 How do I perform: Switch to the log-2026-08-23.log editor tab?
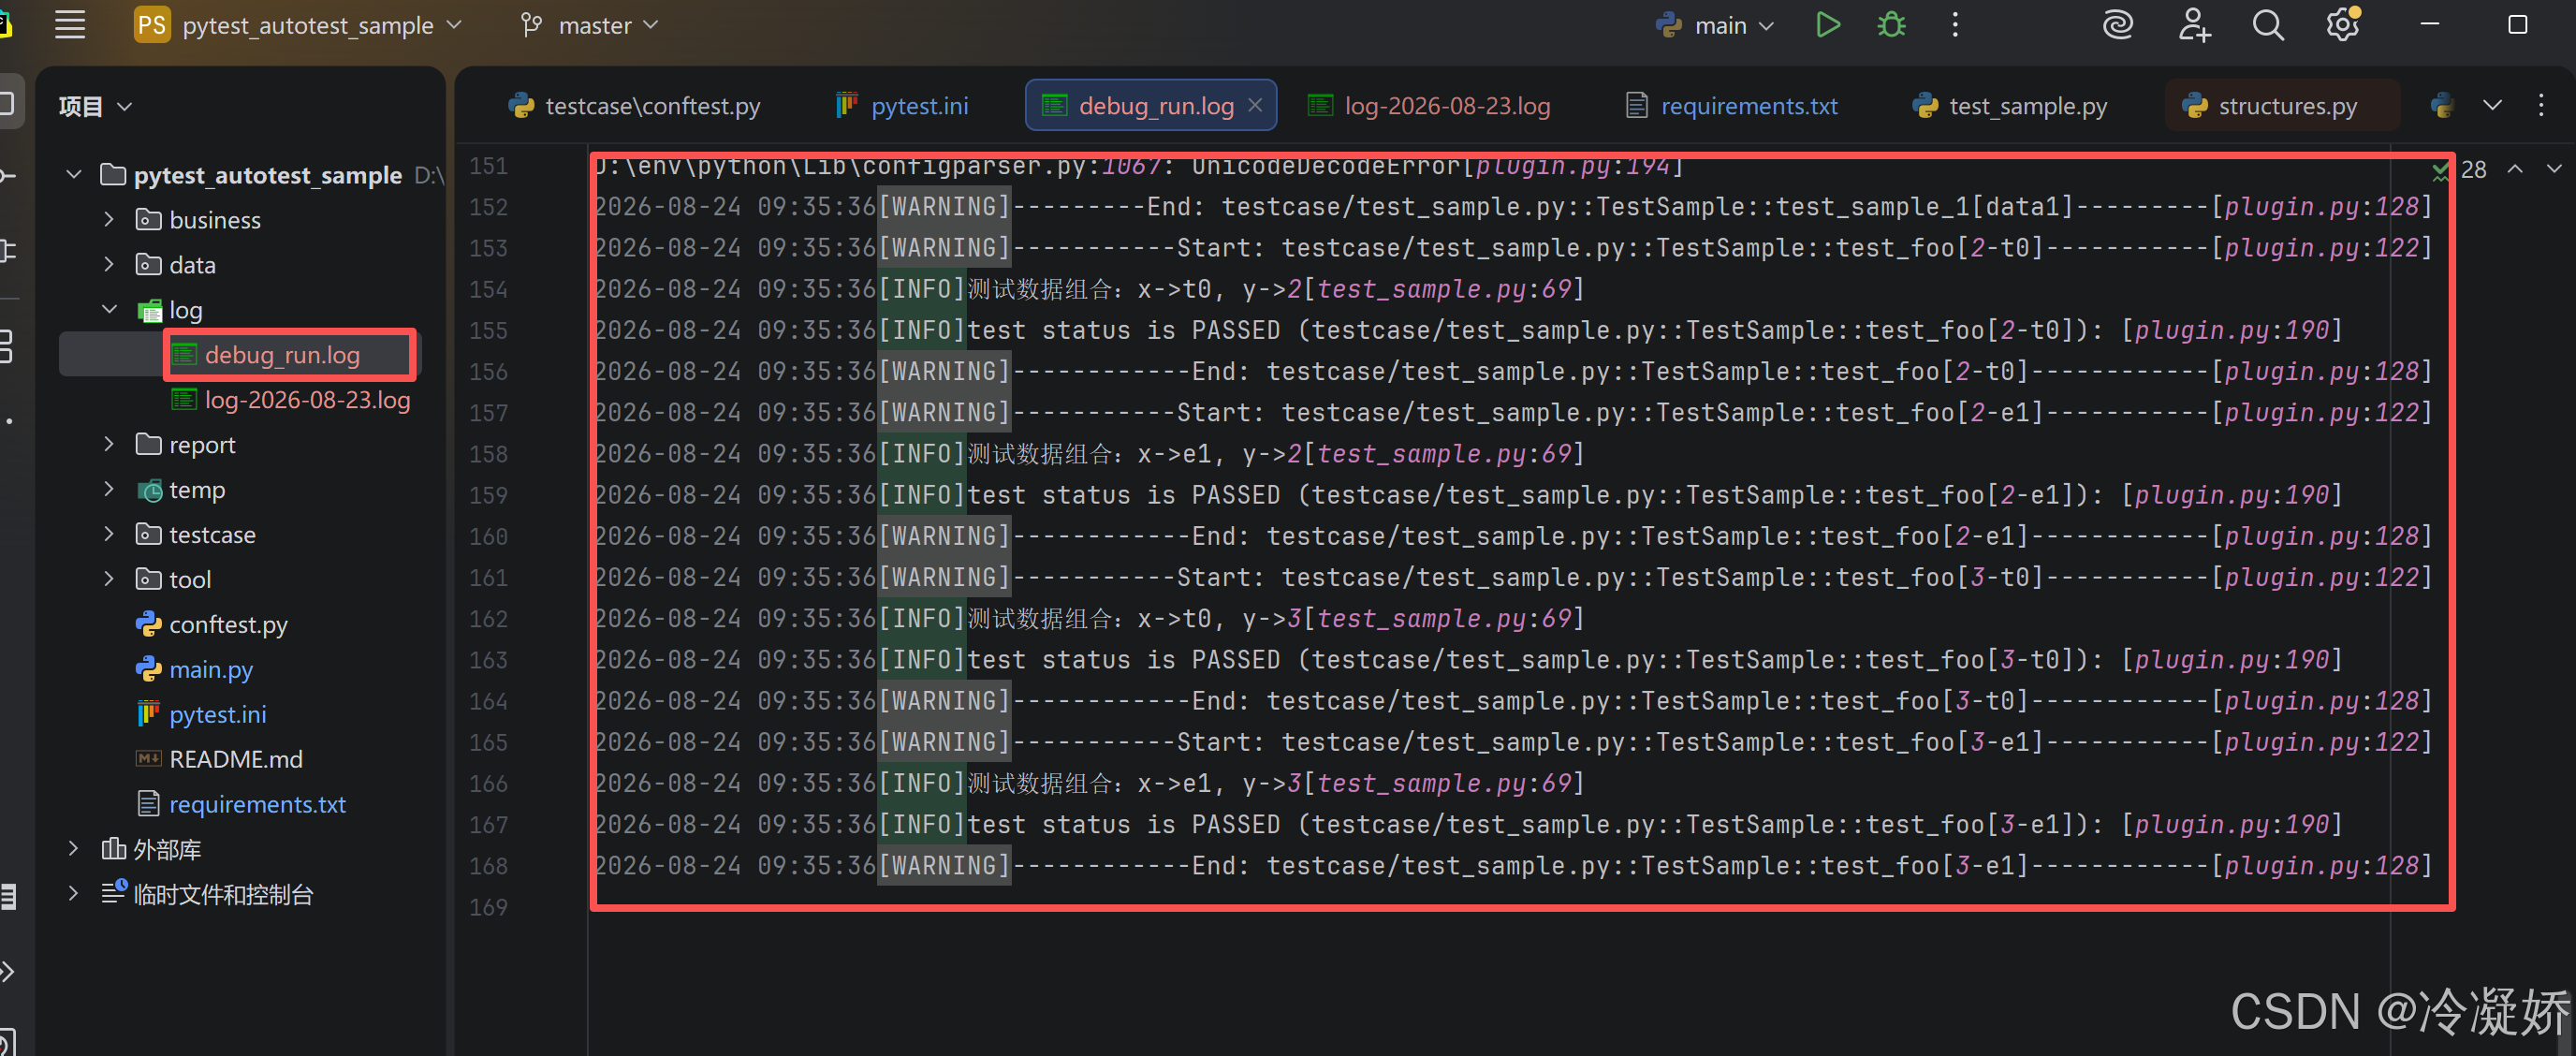[x=1429, y=106]
